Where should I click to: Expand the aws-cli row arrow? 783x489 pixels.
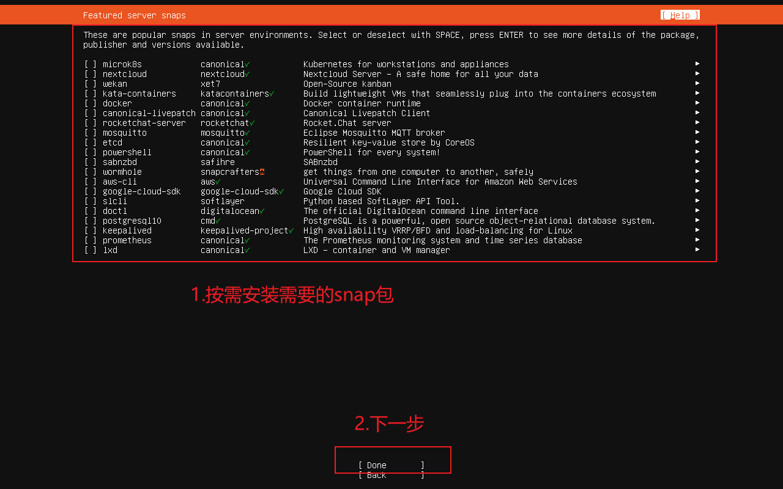(x=697, y=181)
